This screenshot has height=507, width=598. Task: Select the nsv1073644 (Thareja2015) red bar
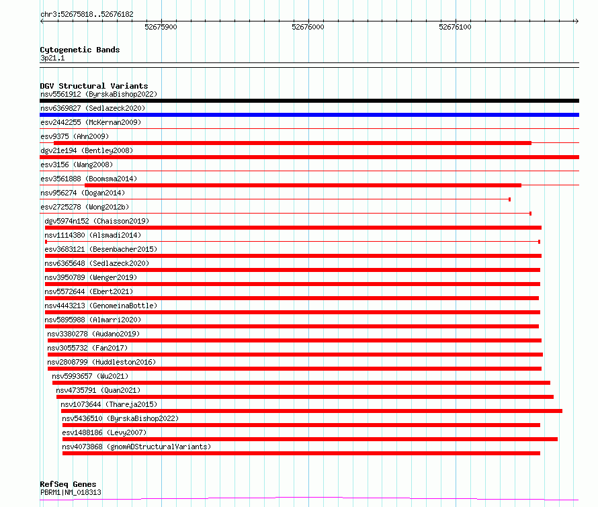pyautogui.click(x=312, y=411)
